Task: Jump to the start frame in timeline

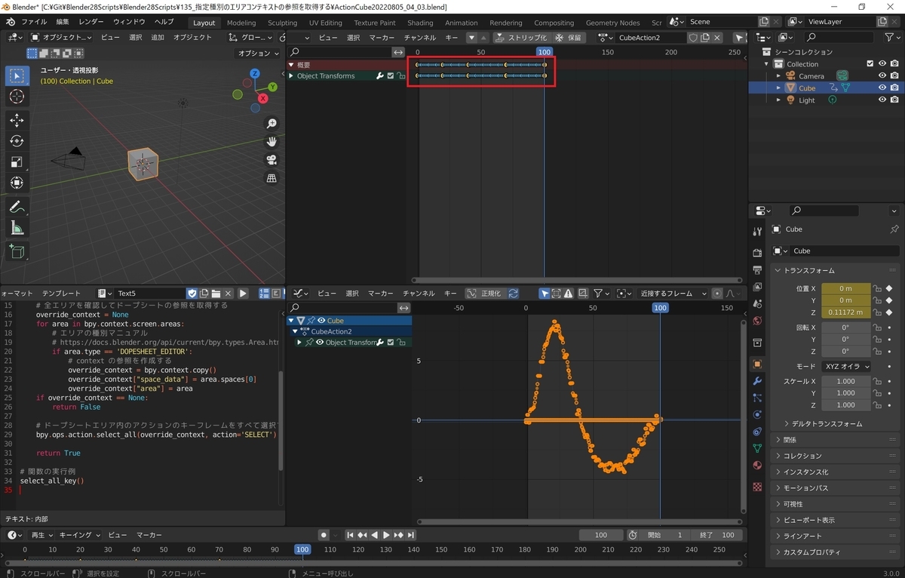Action: [x=351, y=535]
